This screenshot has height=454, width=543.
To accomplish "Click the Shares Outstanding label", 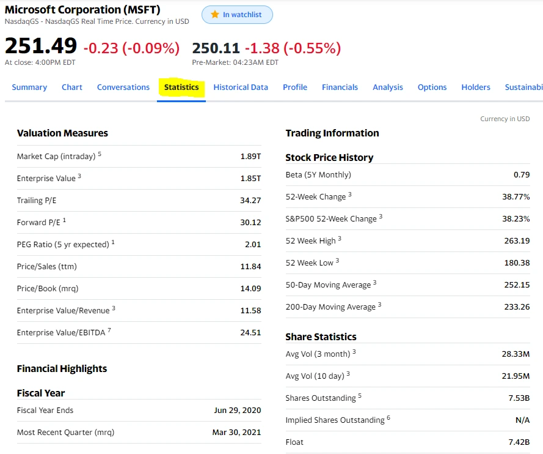I will (x=321, y=398).
